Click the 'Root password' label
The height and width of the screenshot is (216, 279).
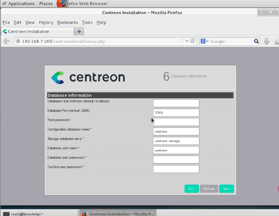tap(59, 120)
